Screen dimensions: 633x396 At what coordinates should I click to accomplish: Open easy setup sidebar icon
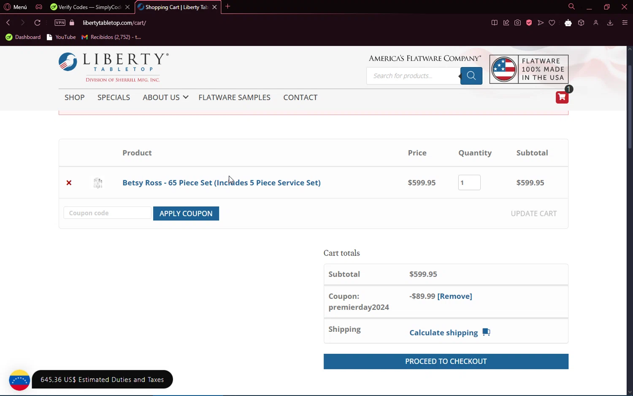tap(625, 23)
